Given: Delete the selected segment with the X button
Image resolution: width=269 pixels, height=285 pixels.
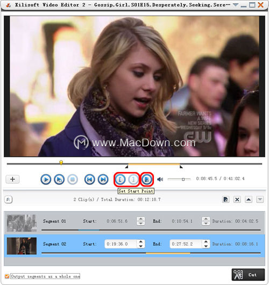Looking at the screenshot, I should point(237,199).
